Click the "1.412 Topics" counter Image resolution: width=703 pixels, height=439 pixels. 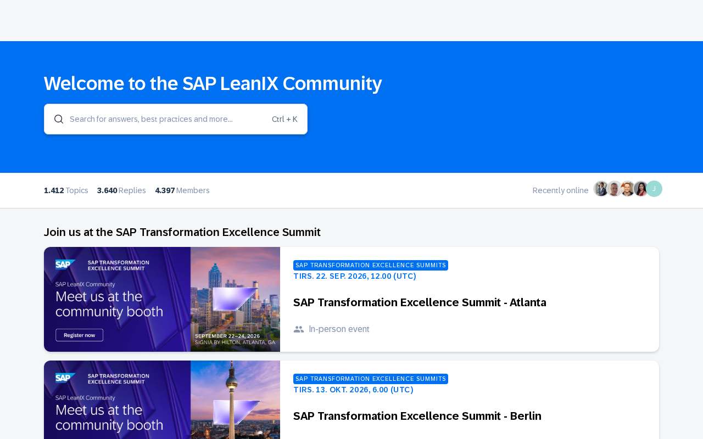point(66,190)
